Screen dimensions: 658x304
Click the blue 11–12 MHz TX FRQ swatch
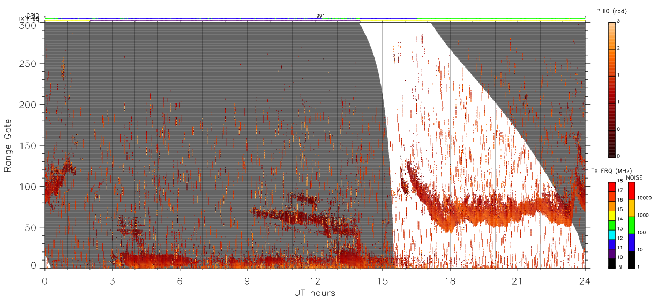pyautogui.click(x=611, y=243)
